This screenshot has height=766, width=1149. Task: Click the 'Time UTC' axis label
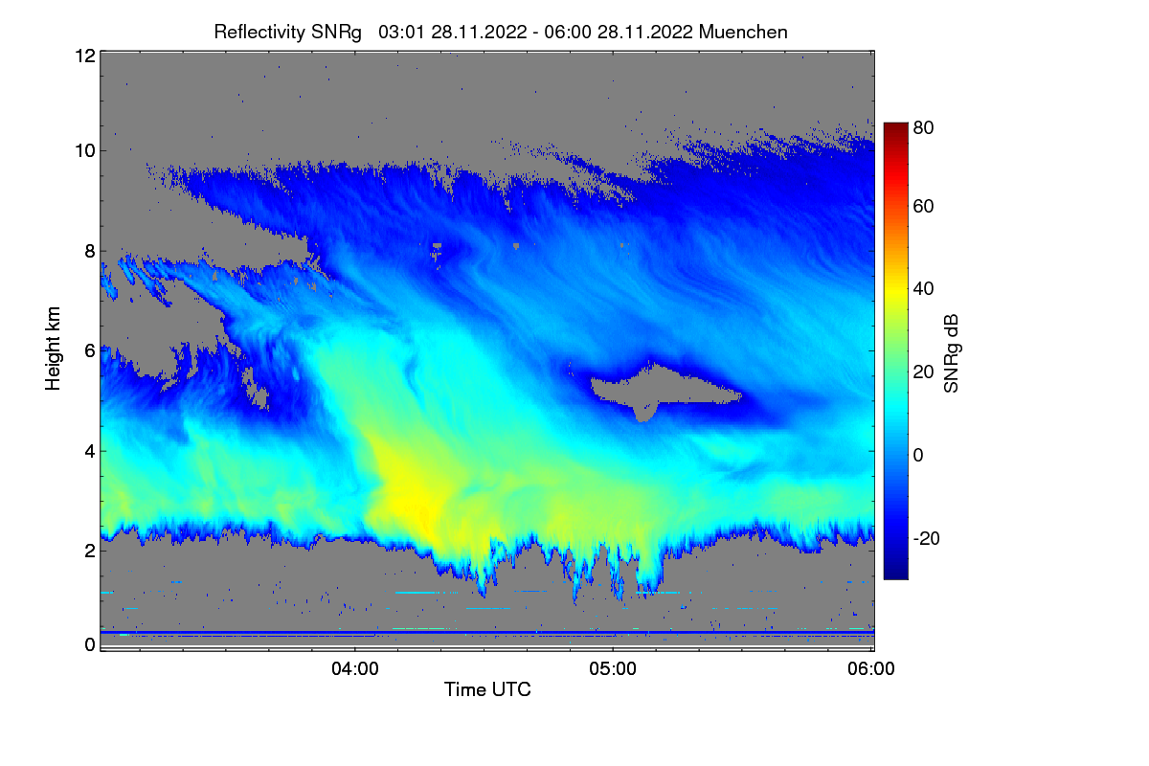(487, 689)
